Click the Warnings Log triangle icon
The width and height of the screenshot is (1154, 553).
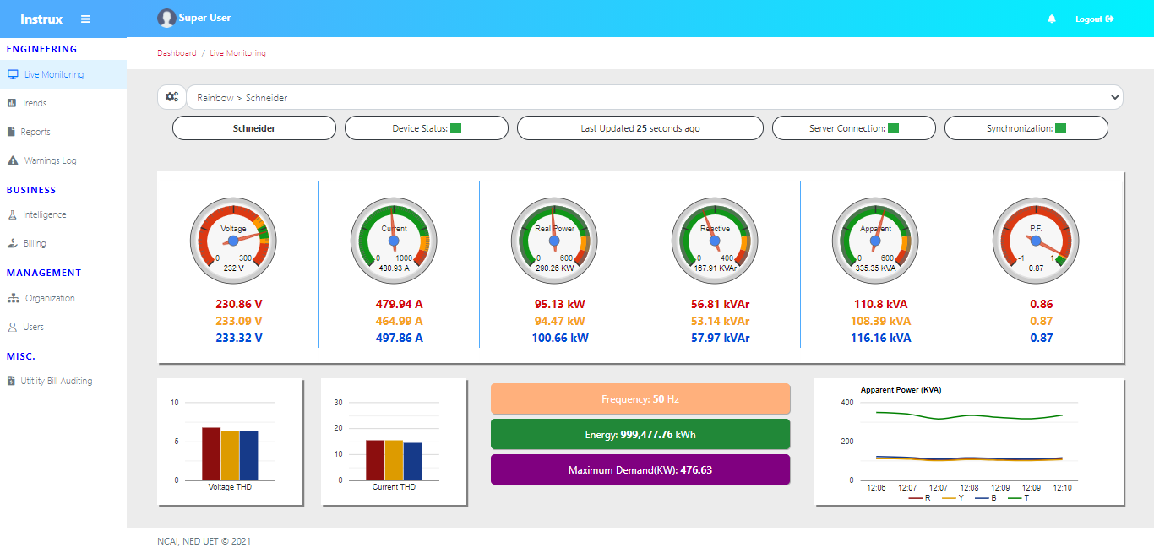coord(12,160)
